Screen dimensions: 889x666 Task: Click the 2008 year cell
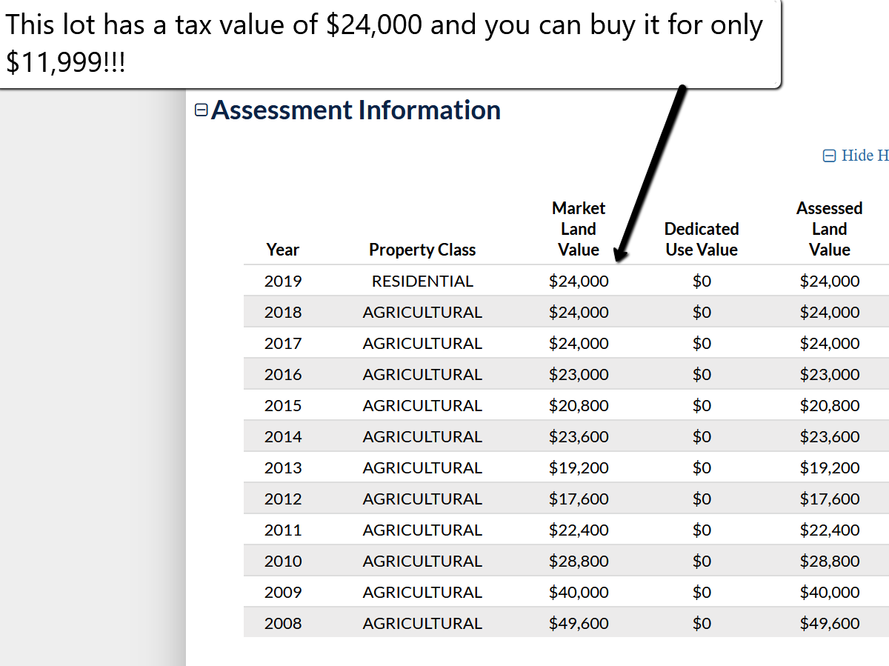point(283,623)
